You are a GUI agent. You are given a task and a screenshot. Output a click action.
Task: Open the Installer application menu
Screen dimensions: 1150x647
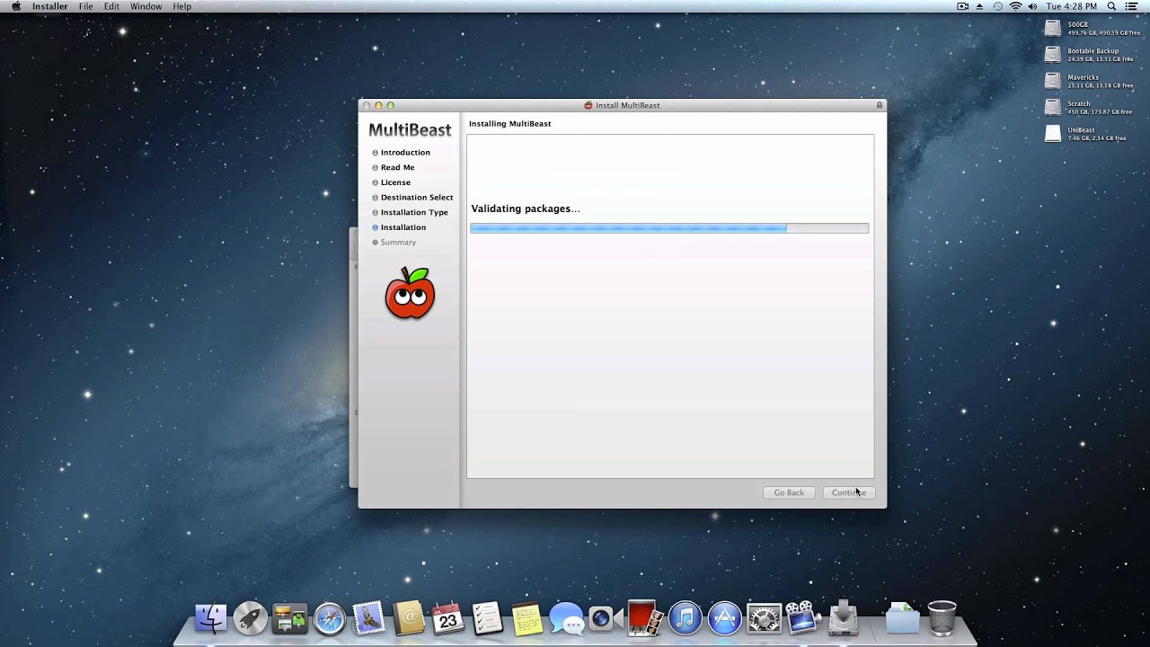pyautogui.click(x=50, y=6)
